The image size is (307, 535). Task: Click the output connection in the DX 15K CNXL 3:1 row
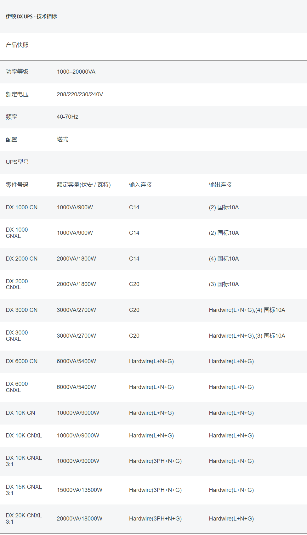click(x=231, y=490)
